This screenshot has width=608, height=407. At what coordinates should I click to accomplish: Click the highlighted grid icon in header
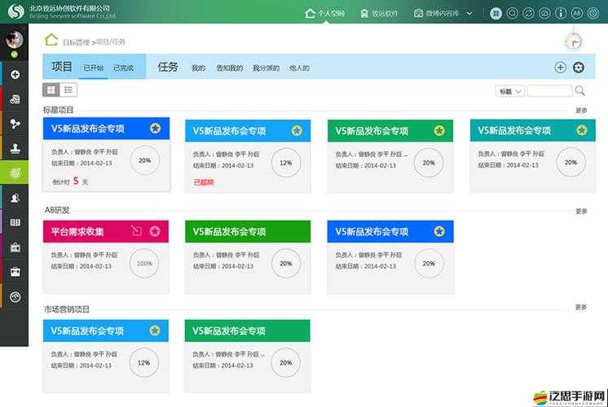pos(496,14)
